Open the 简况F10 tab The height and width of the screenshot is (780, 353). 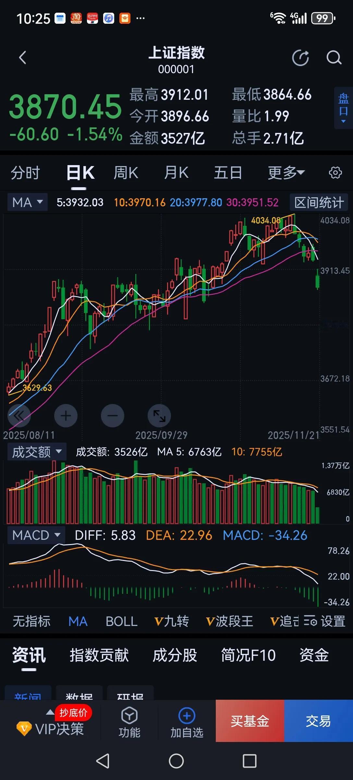[x=248, y=655]
